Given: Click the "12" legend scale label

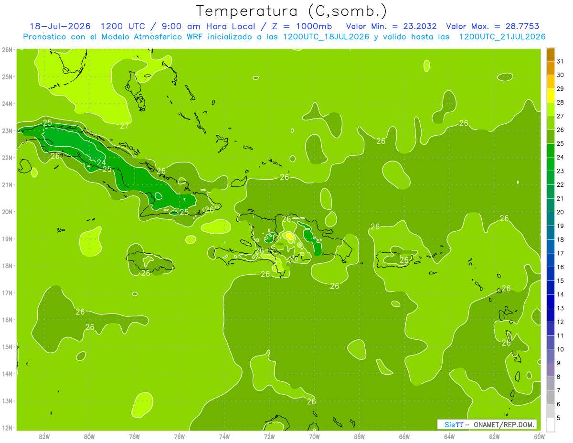Looking at the screenshot, I should pos(560,322).
